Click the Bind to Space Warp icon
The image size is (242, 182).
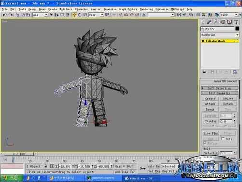[x=28, y=15]
